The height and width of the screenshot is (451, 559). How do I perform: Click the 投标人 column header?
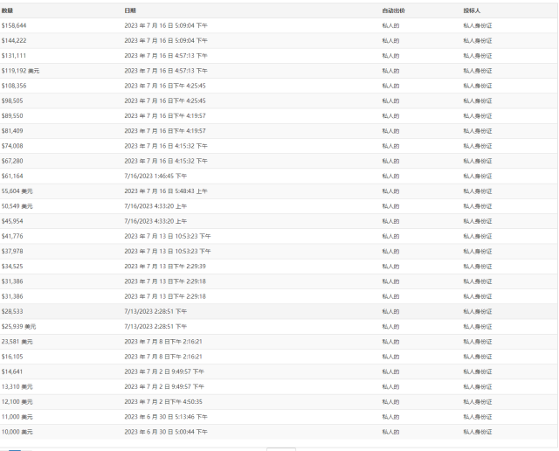472,10
